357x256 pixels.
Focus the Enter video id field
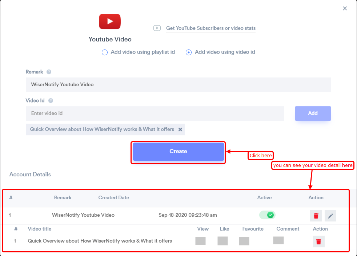[x=155, y=113]
